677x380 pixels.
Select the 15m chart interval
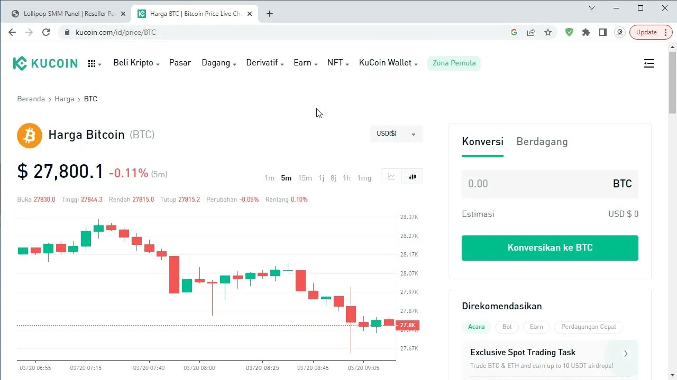coord(305,178)
